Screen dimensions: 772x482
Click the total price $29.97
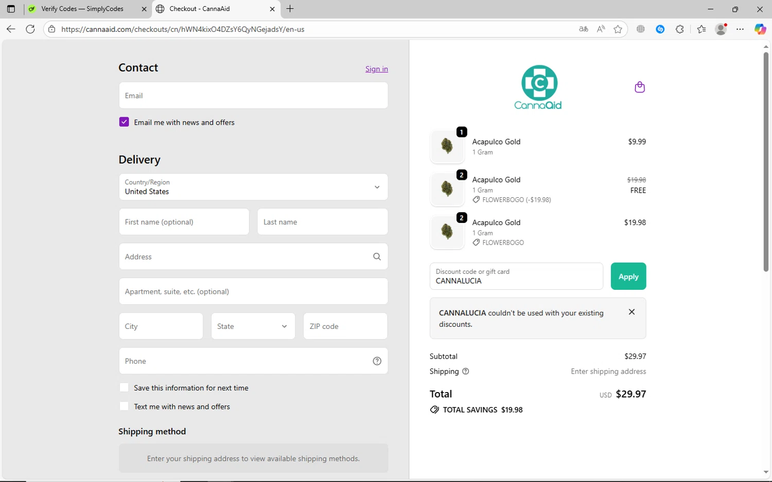click(631, 394)
